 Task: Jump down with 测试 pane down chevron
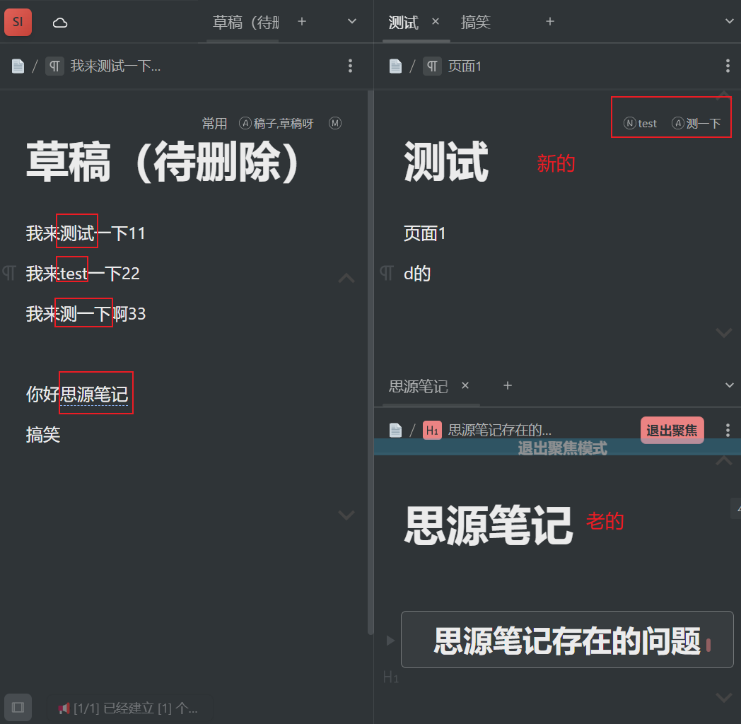pyautogui.click(x=723, y=333)
